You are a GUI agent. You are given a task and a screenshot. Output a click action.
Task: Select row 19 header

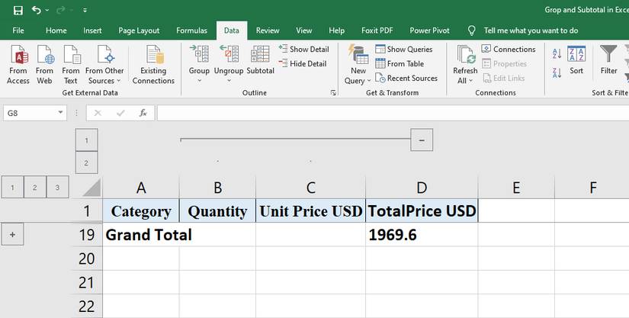click(x=87, y=234)
